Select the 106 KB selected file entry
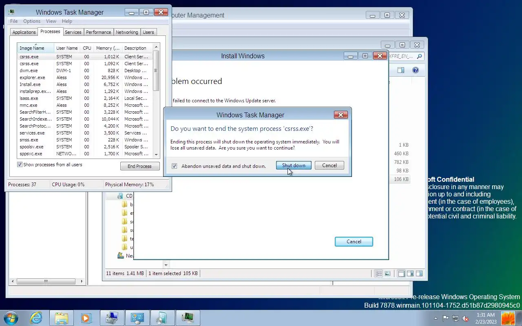 [x=401, y=179]
